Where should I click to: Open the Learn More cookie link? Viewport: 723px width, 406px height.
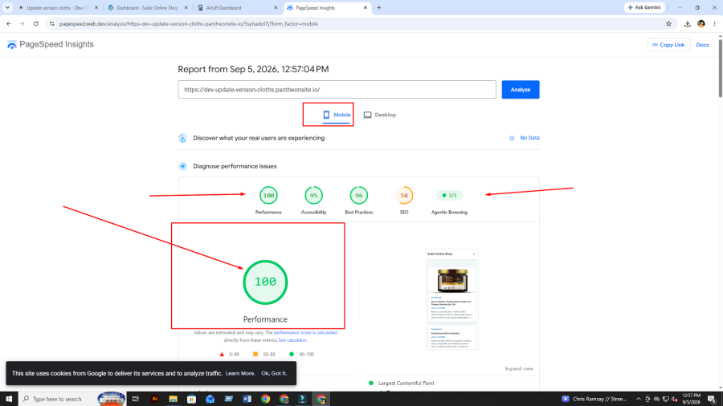tap(240, 373)
